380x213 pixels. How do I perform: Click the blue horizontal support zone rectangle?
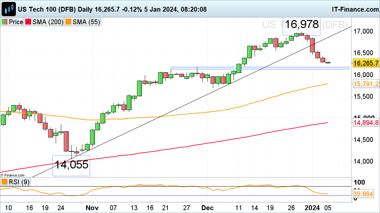tap(260, 68)
